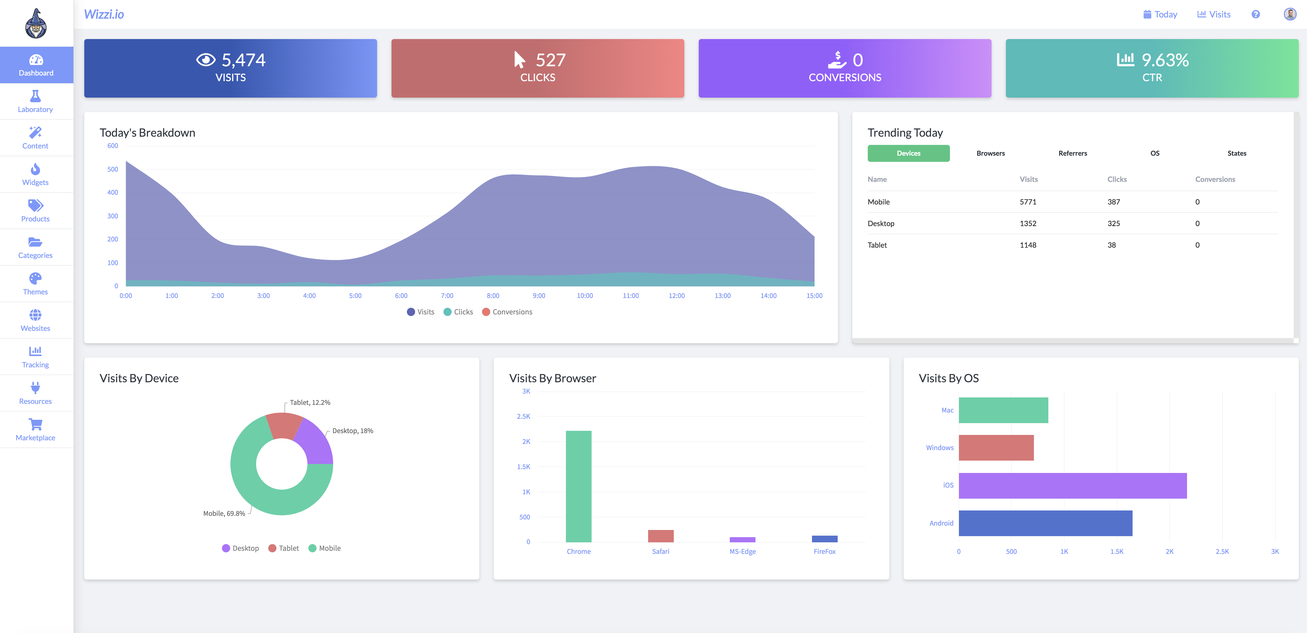The image size is (1307, 633).
Task: Toggle Desktop in device chart legend
Action: click(240, 548)
